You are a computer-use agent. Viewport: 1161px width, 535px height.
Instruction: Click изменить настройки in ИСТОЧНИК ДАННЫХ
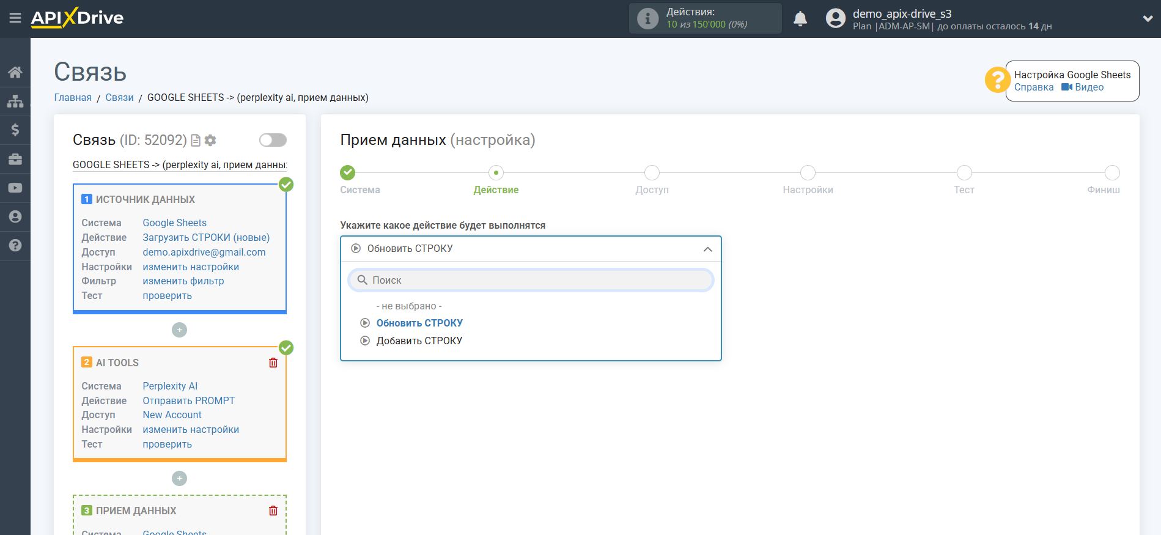click(x=191, y=267)
